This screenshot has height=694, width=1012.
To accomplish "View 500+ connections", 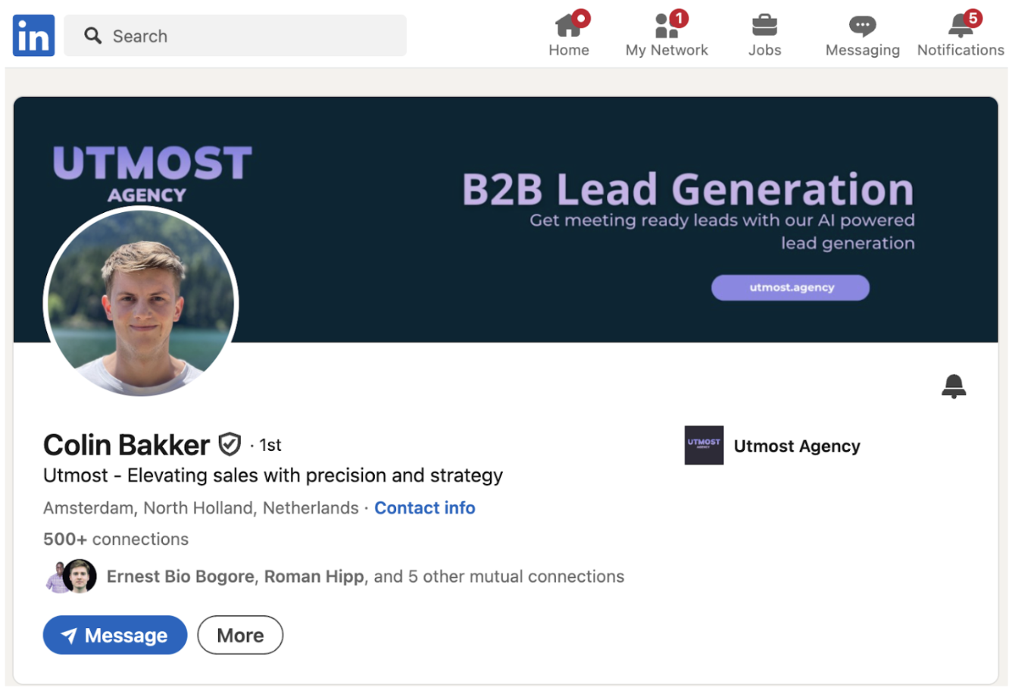I will (x=116, y=539).
